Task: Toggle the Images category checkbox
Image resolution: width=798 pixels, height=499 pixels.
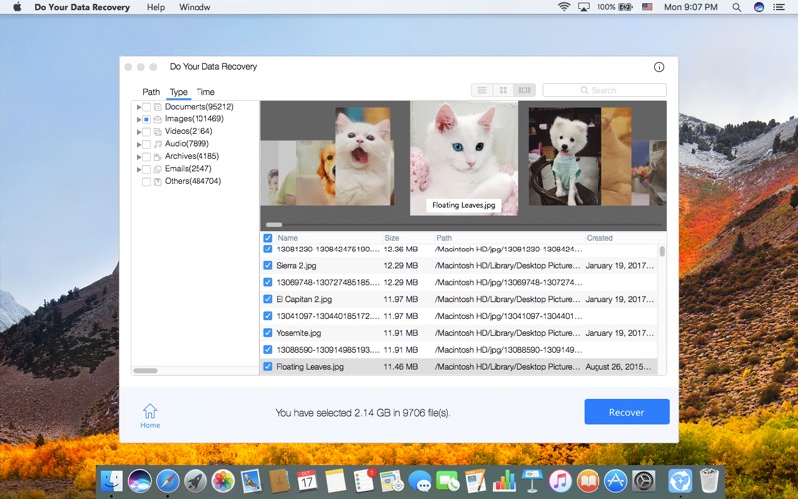Action: 146,119
